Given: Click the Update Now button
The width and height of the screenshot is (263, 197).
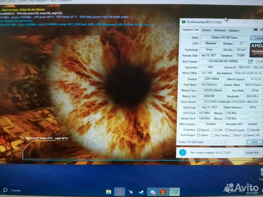Looking at the screenshot, I should click(252, 152).
